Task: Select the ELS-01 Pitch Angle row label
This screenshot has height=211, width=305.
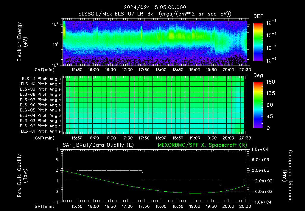Action: [41, 131]
